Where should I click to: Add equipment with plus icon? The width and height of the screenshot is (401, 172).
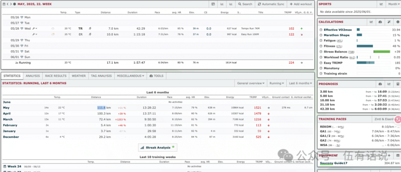coord(388,155)
